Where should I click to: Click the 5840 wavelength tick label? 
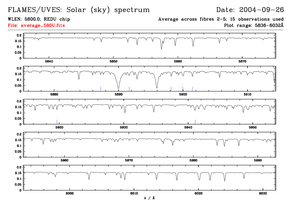pyautogui.click(x=49, y=61)
